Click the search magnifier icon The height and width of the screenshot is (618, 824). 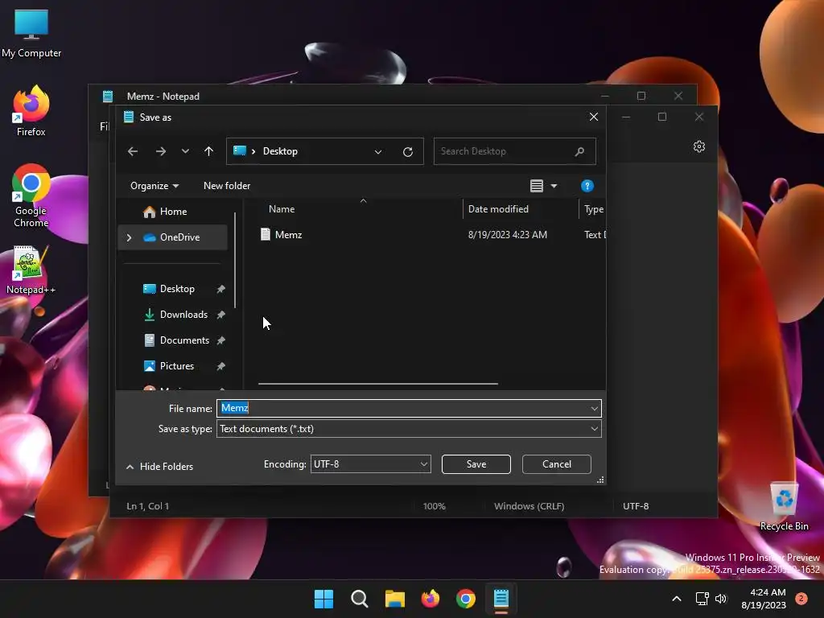(x=579, y=151)
